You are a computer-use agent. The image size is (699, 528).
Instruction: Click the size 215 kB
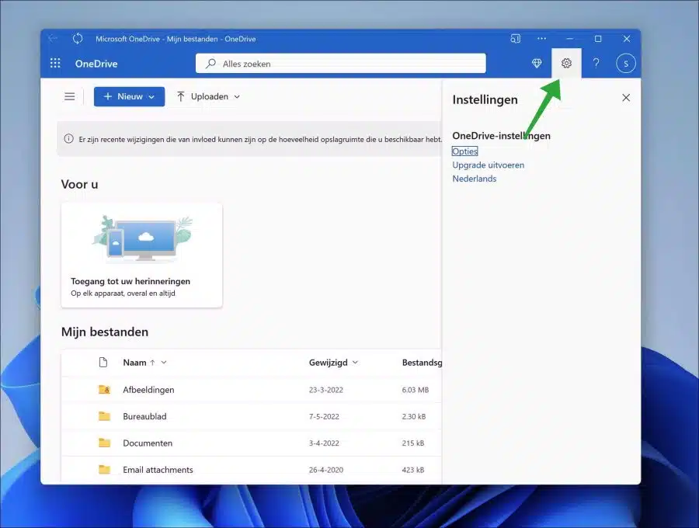pyautogui.click(x=413, y=443)
